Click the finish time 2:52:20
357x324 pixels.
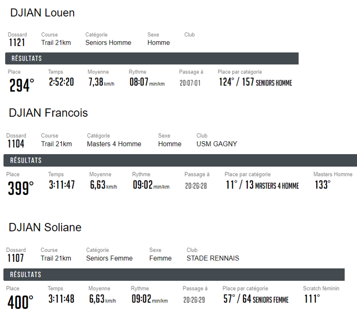pos(61,82)
